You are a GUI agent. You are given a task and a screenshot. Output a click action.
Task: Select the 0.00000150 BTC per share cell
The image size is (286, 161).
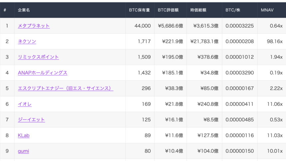click(239, 151)
